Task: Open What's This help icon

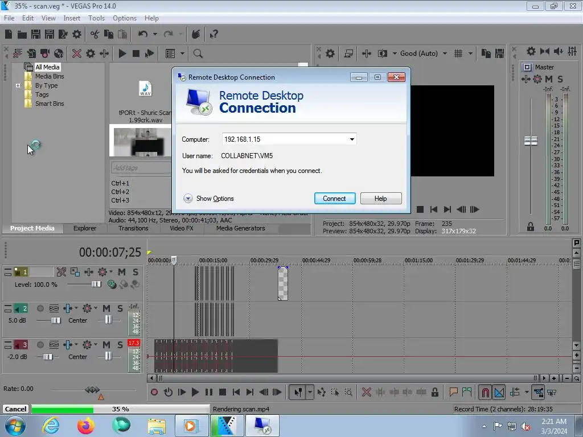Action: (214, 35)
